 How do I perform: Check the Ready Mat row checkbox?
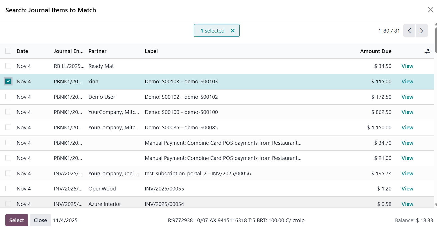pos(8,66)
